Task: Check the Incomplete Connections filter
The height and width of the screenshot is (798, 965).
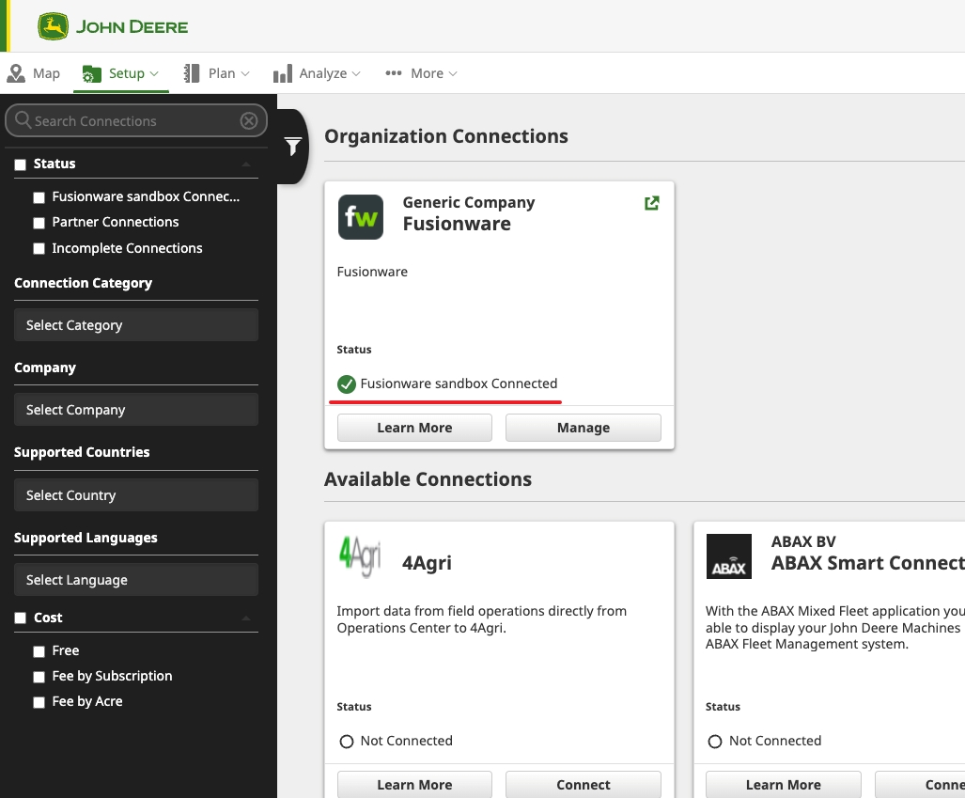Action: 39,249
